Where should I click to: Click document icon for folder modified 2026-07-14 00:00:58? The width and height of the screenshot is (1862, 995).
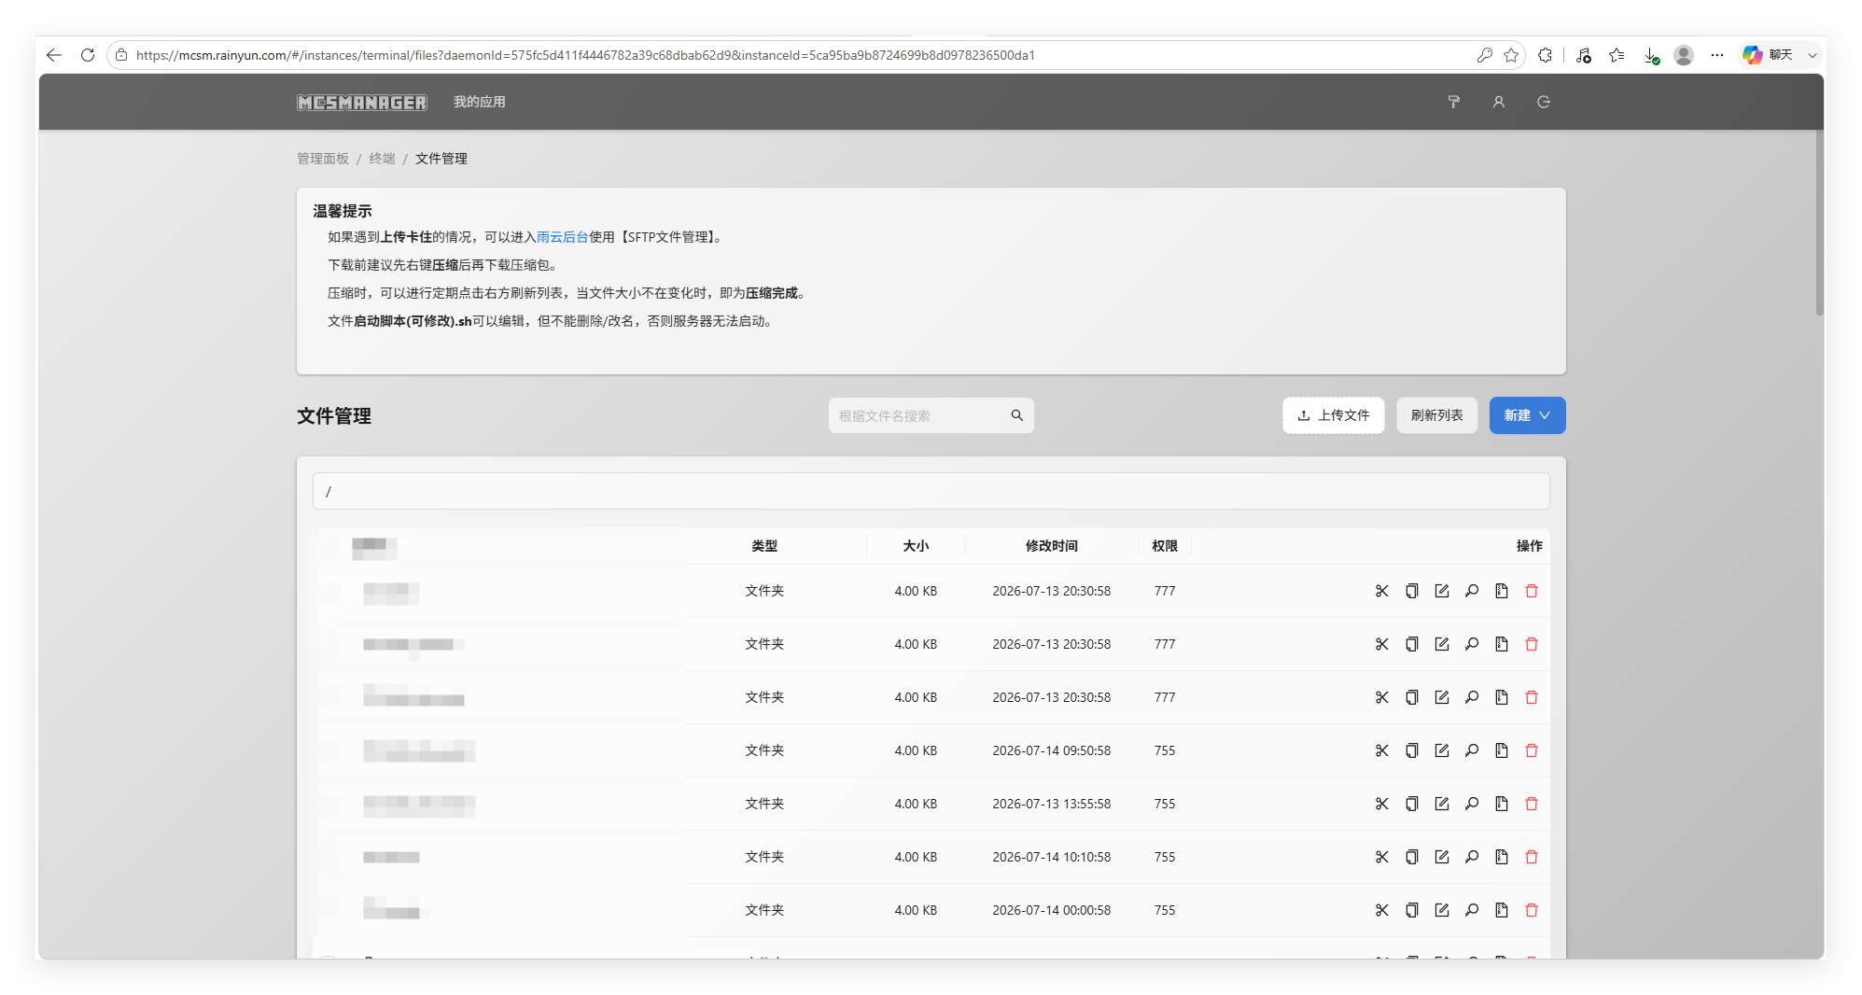1502,910
